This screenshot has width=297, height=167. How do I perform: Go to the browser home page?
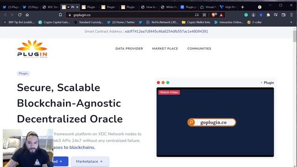[27, 15]
